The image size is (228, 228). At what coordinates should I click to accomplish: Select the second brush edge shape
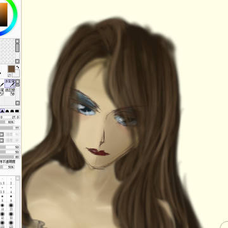(x=7, y=111)
